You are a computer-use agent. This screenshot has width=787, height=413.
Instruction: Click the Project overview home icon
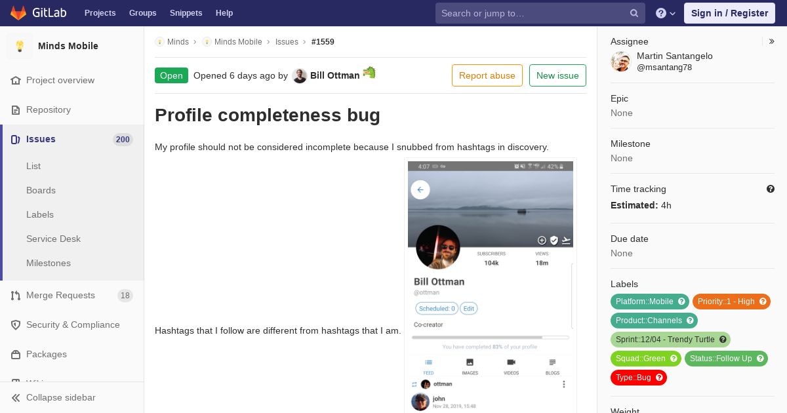point(16,81)
